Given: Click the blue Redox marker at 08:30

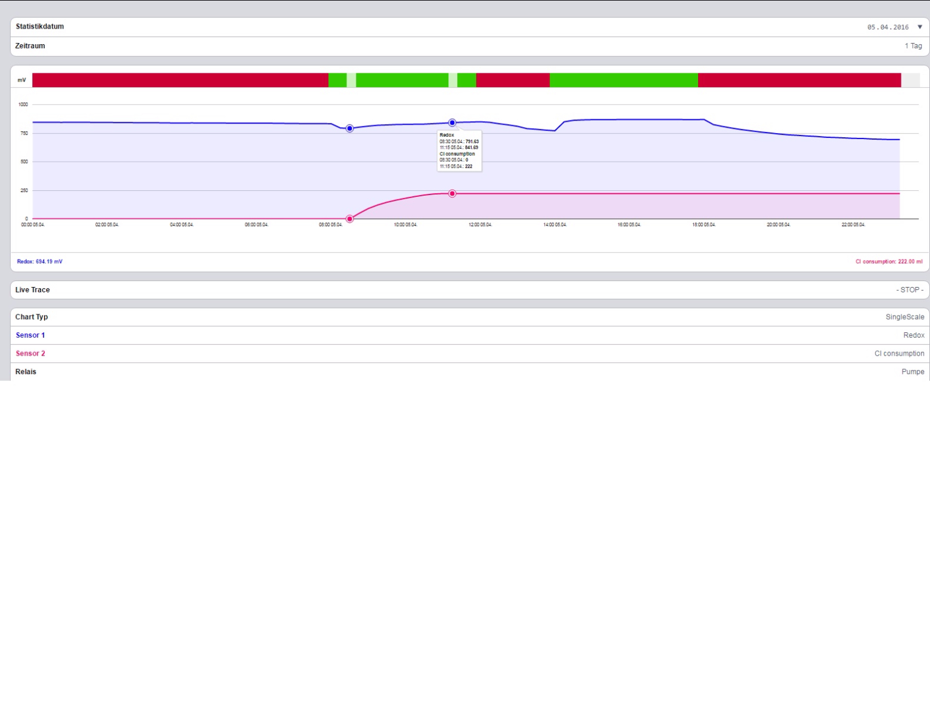Looking at the screenshot, I should [350, 128].
